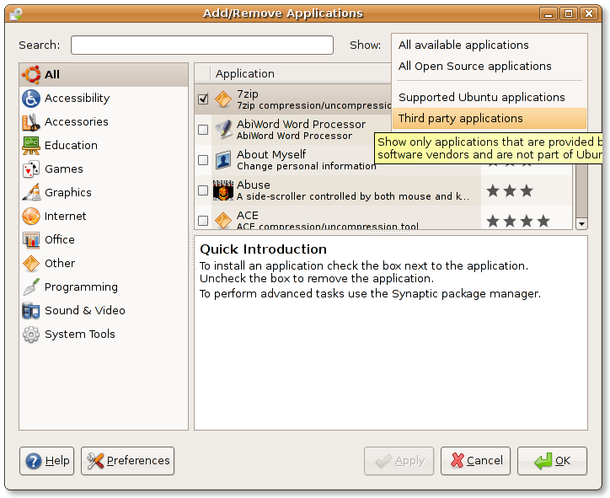Select the Accessibility category label

coord(77,98)
